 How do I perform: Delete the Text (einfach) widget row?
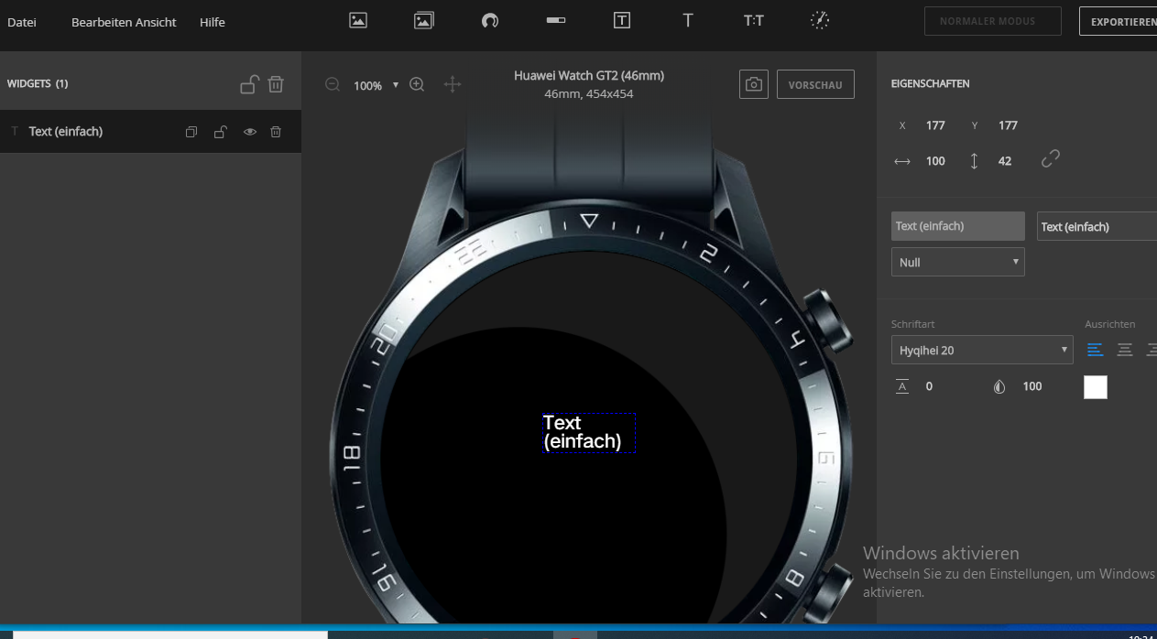[276, 132]
